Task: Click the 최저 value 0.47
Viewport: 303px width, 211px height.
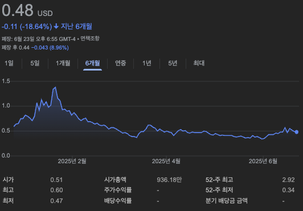Action: click(x=56, y=201)
